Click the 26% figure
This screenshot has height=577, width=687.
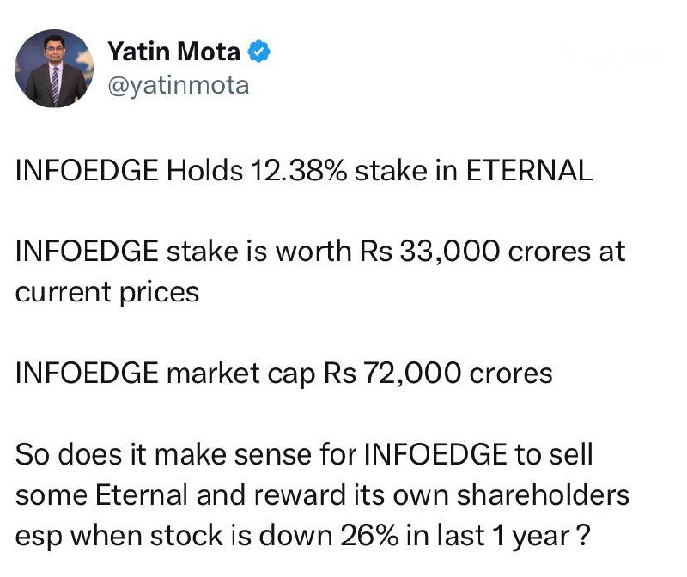tap(368, 536)
